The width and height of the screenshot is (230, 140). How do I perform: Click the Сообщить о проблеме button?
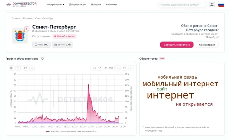pyautogui.click(x=177, y=45)
